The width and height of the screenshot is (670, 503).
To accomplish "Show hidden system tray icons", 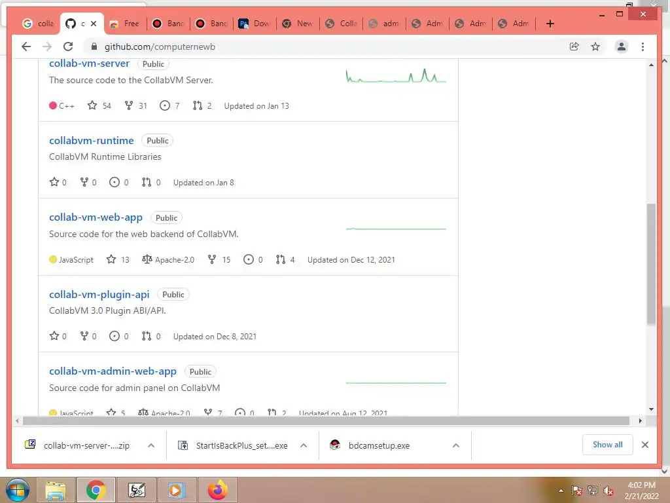I will (x=561, y=491).
